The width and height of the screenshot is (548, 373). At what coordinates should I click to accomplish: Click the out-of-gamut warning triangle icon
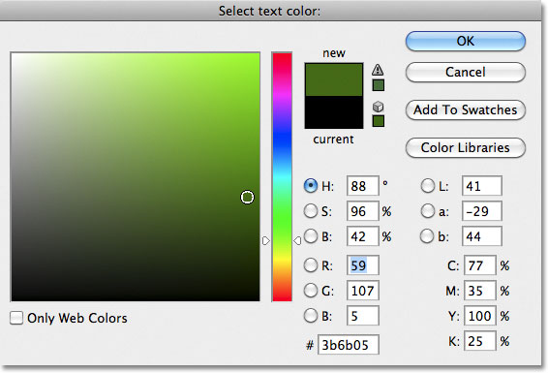378,69
